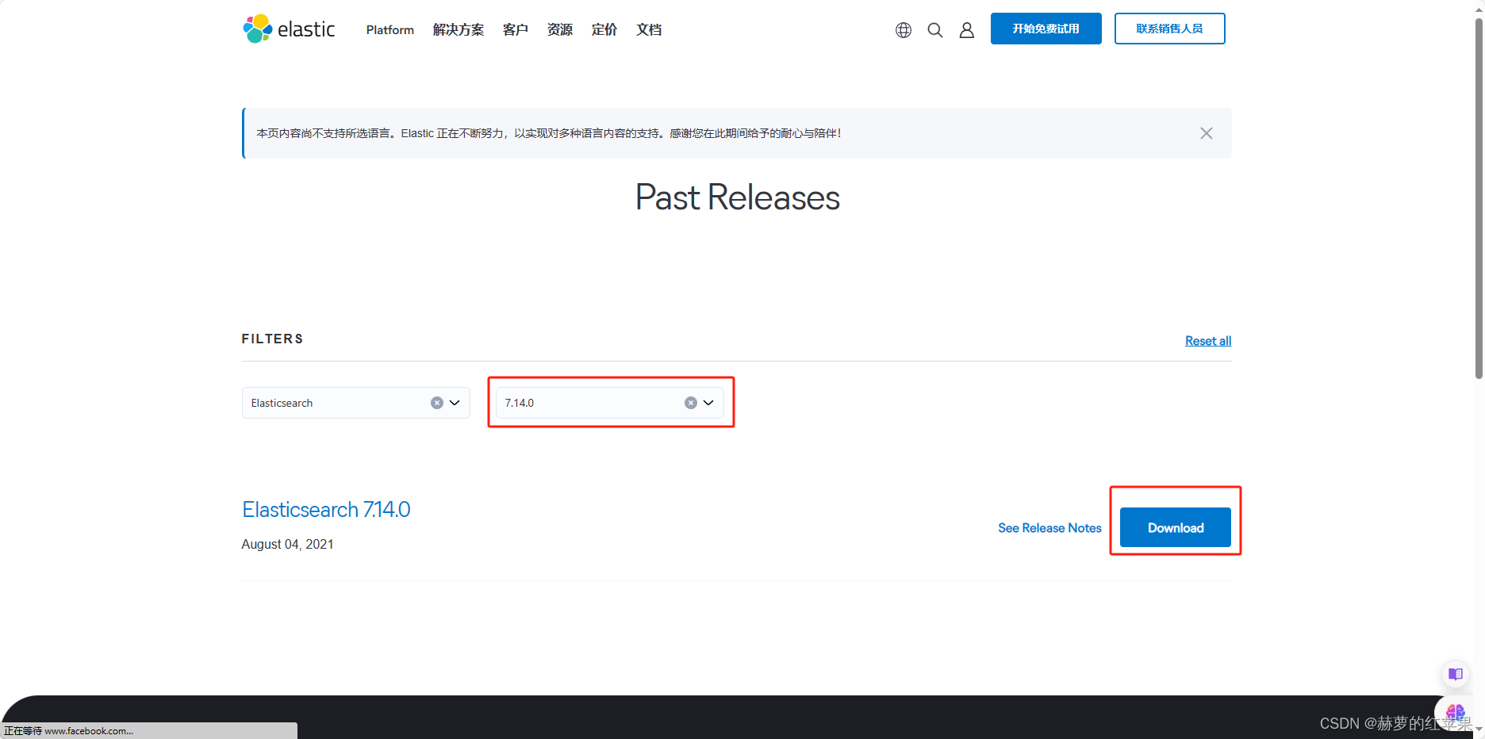Viewport: 1485px width, 739px height.
Task: Click the 开始免费试用 button
Action: click(x=1046, y=29)
